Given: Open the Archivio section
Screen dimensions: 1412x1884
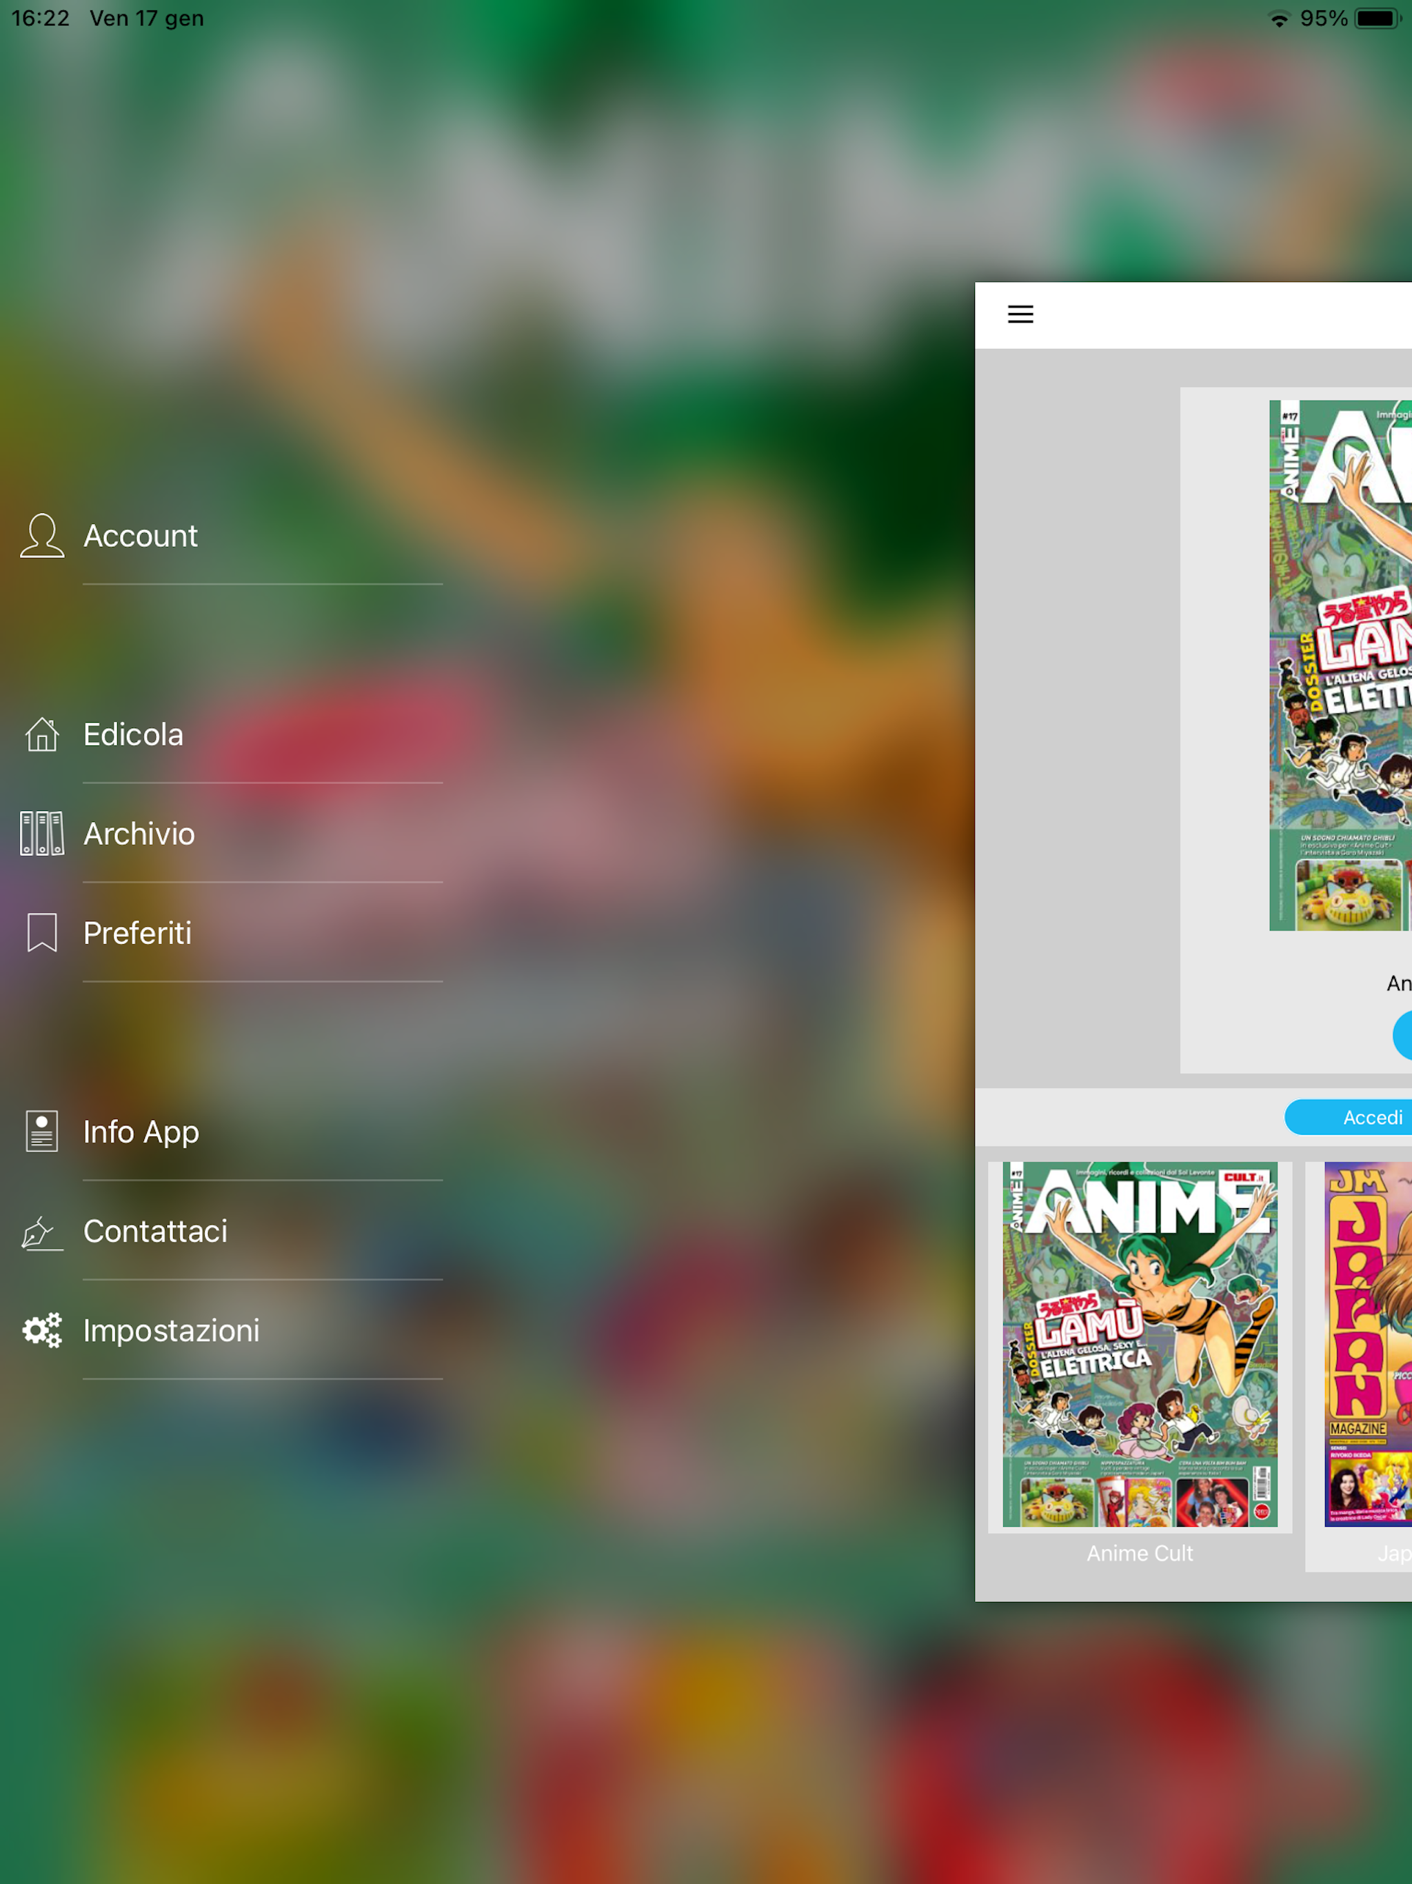Looking at the screenshot, I should (x=140, y=834).
